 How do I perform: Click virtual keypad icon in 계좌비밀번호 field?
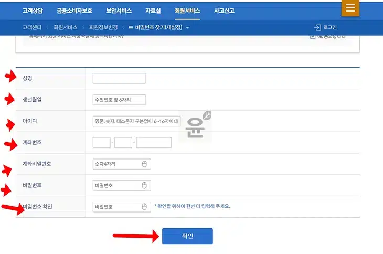click(x=144, y=164)
